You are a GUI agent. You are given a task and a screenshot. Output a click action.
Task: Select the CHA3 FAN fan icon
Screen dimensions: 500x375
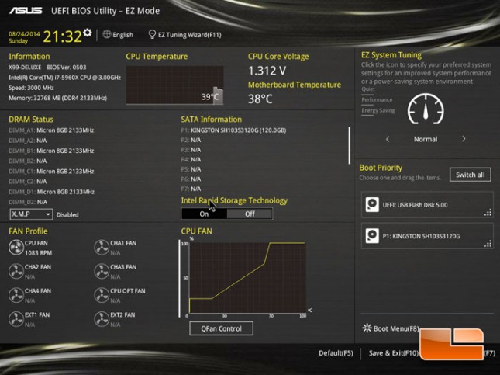coord(102,272)
